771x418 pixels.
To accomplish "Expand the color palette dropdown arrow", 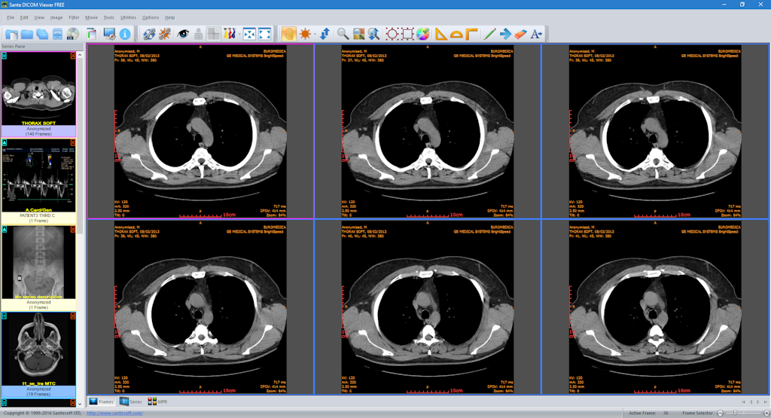I will (x=430, y=34).
